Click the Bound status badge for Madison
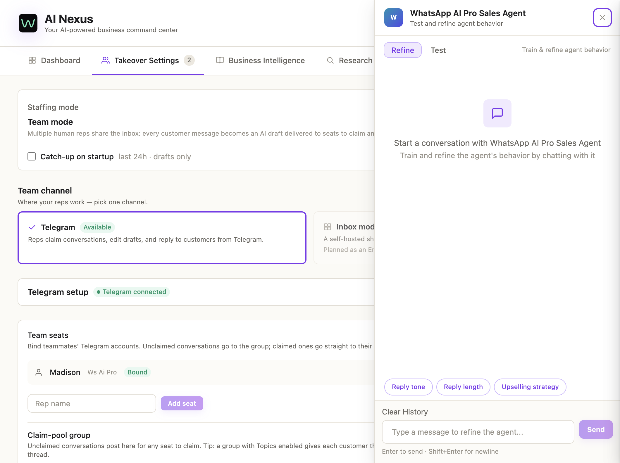The image size is (620, 463). pyautogui.click(x=137, y=372)
